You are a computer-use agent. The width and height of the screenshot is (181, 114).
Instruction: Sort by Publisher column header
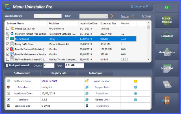[63, 23]
